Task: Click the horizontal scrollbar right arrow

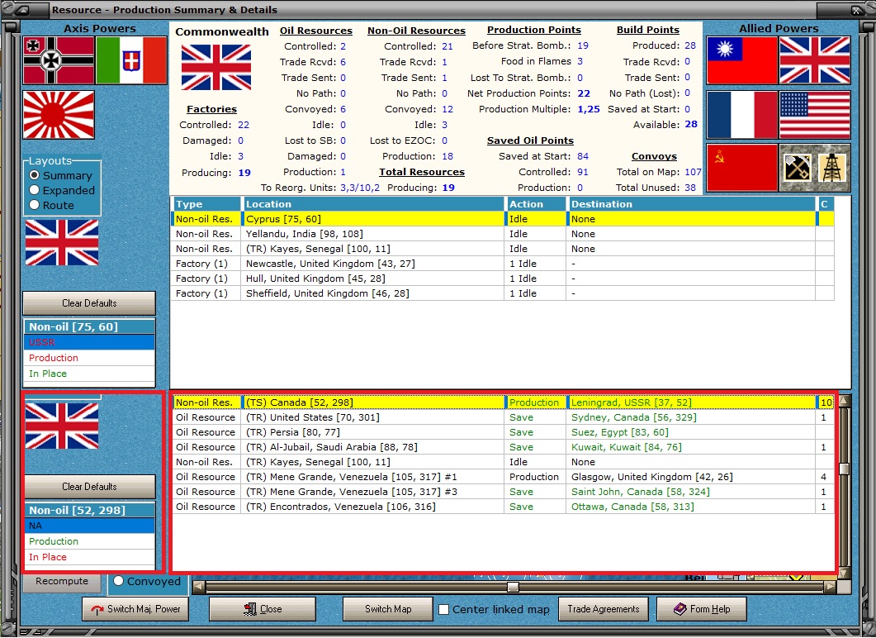Action: click(831, 587)
